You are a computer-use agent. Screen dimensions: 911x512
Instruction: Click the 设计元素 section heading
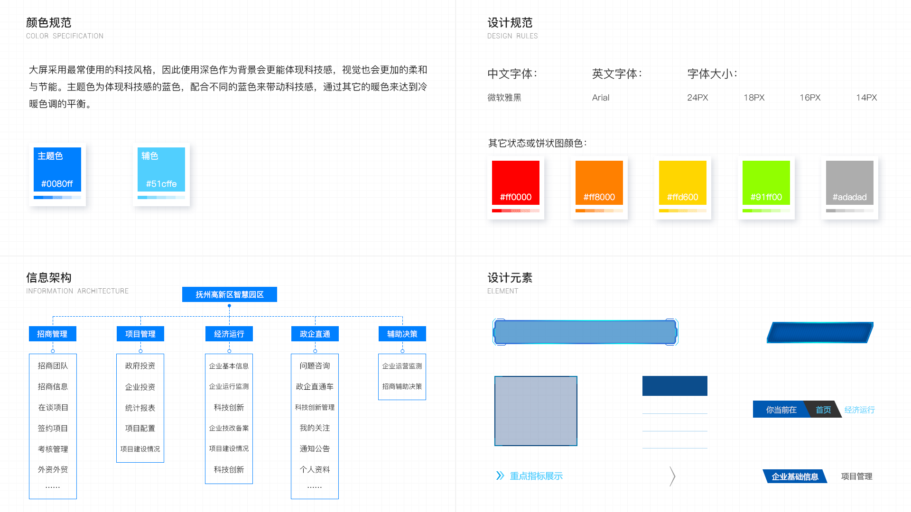tap(510, 278)
